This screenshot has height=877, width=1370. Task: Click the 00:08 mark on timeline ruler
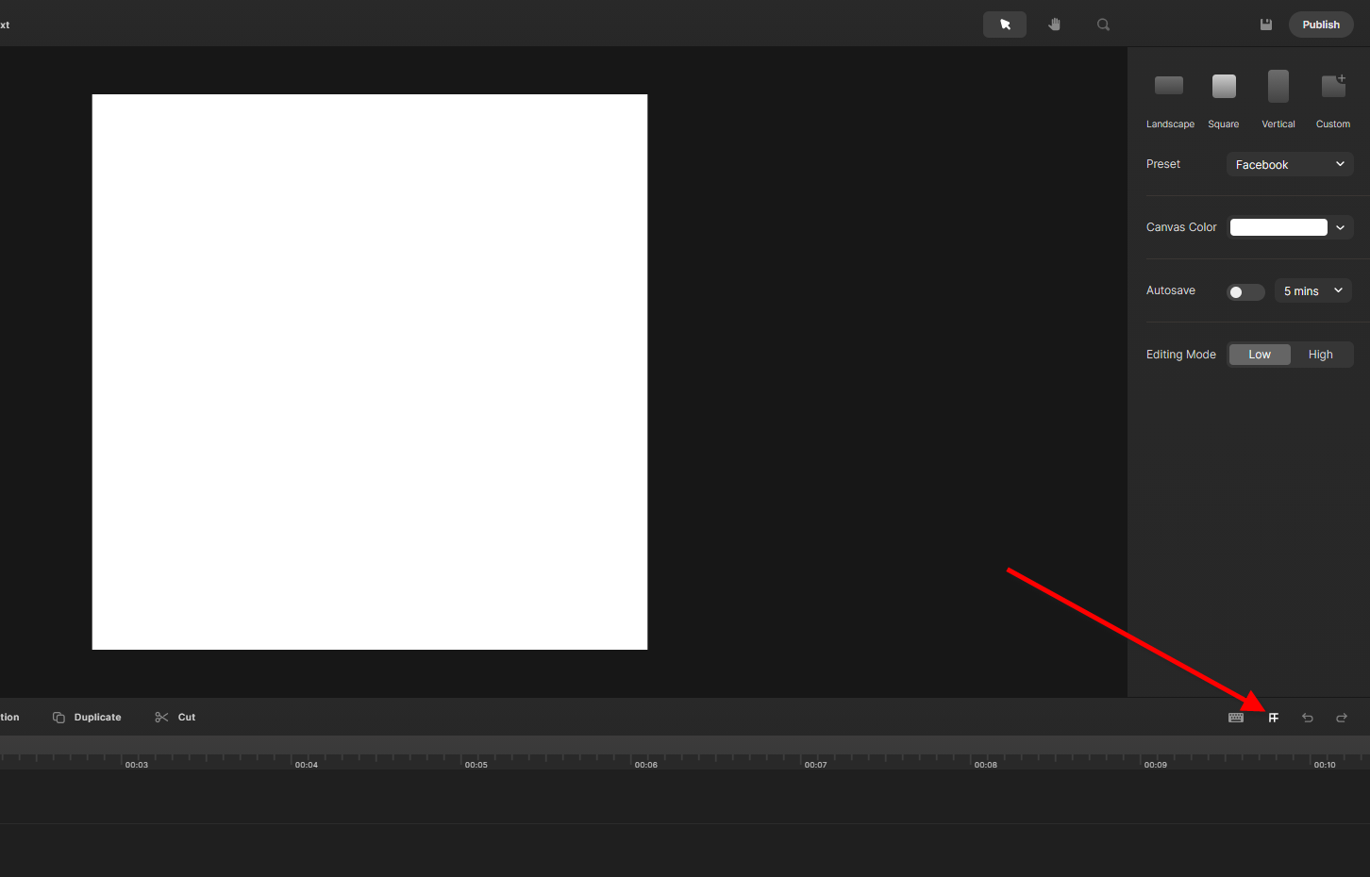(986, 765)
